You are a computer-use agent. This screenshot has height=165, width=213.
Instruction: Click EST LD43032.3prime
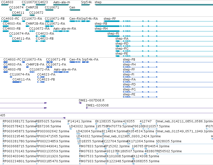tap(82, 126)
